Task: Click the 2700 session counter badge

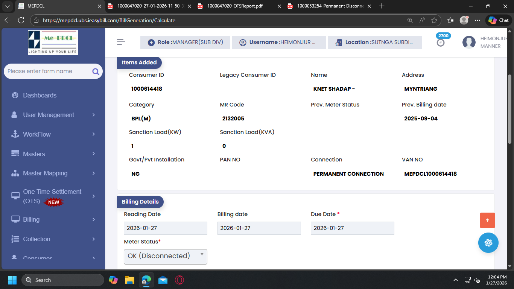Action: 443,36
